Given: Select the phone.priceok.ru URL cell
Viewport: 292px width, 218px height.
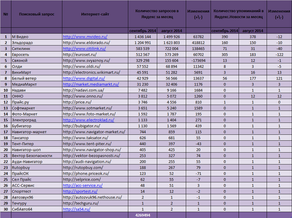Looking at the screenshot, I should coord(95,174).
